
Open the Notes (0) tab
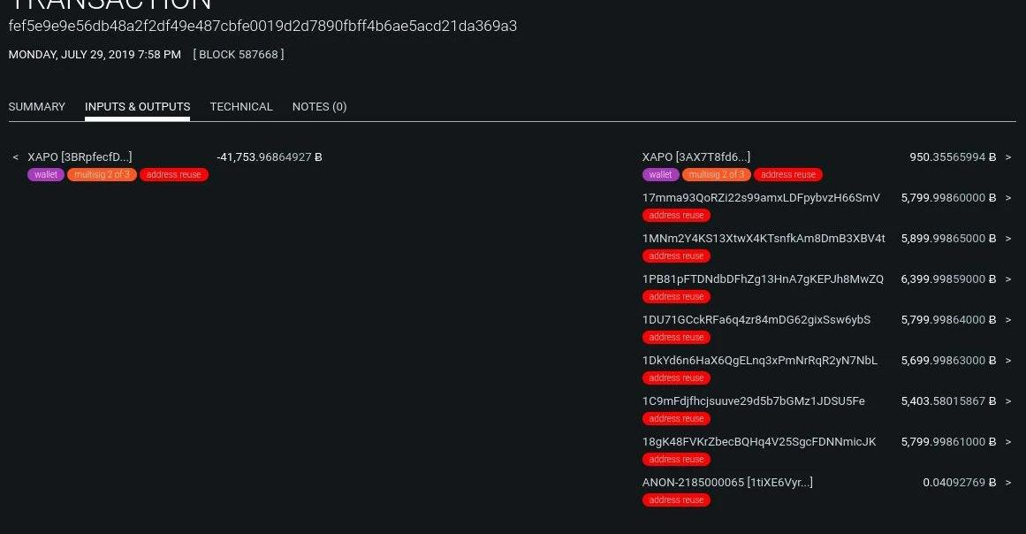tap(319, 107)
